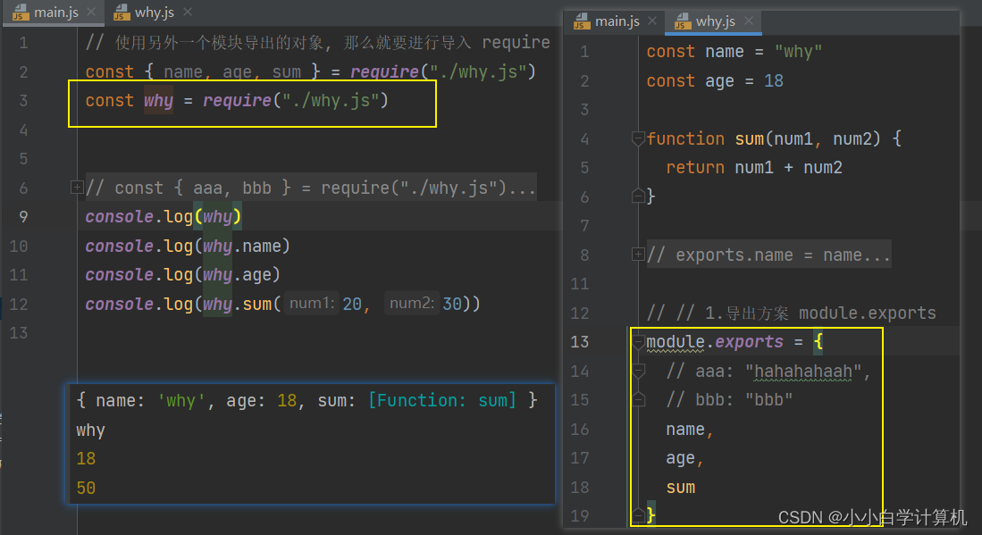This screenshot has height=535, width=982.
Task: Click 'age,' property on line 17
Action: click(x=684, y=459)
